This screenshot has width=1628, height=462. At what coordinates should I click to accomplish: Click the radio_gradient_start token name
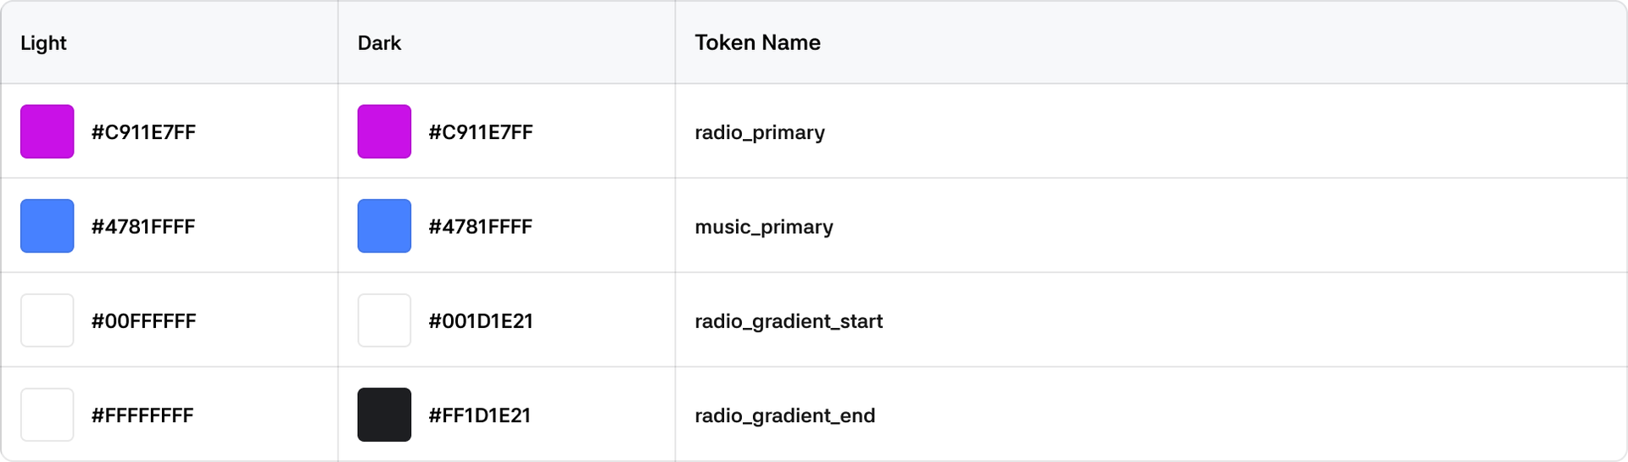pos(789,321)
